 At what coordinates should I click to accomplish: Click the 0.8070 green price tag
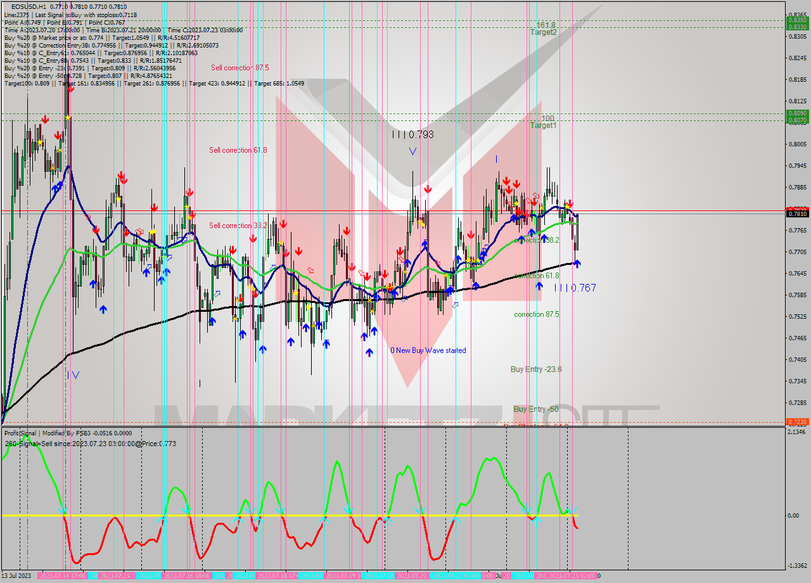[797, 120]
